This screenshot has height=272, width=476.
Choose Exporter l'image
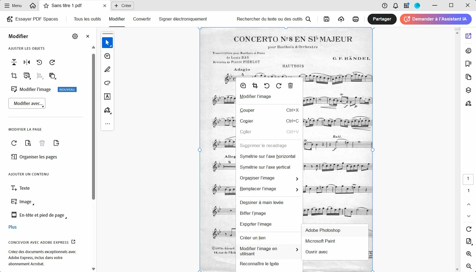(269, 224)
